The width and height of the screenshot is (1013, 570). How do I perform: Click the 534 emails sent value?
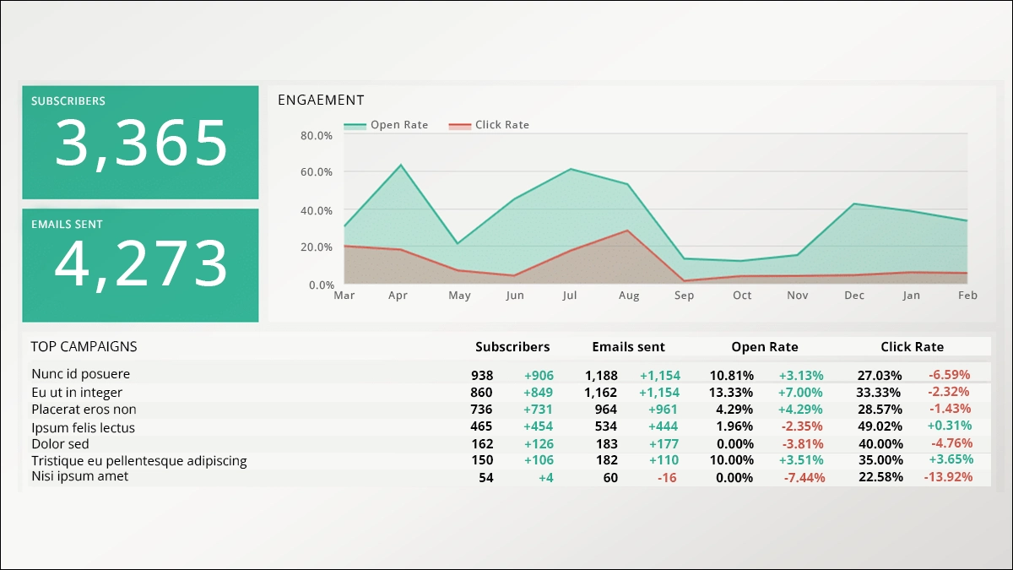607,426
